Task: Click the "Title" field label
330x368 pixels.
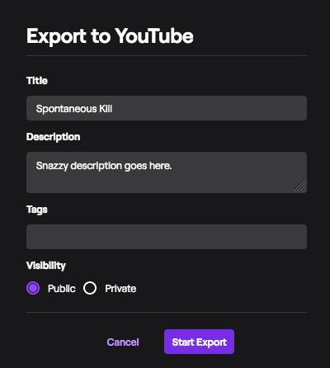Action: (x=37, y=81)
